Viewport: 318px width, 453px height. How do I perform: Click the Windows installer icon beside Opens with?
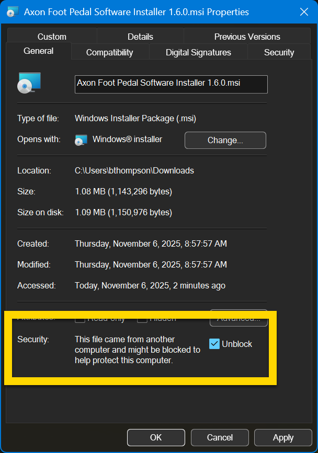point(81,140)
